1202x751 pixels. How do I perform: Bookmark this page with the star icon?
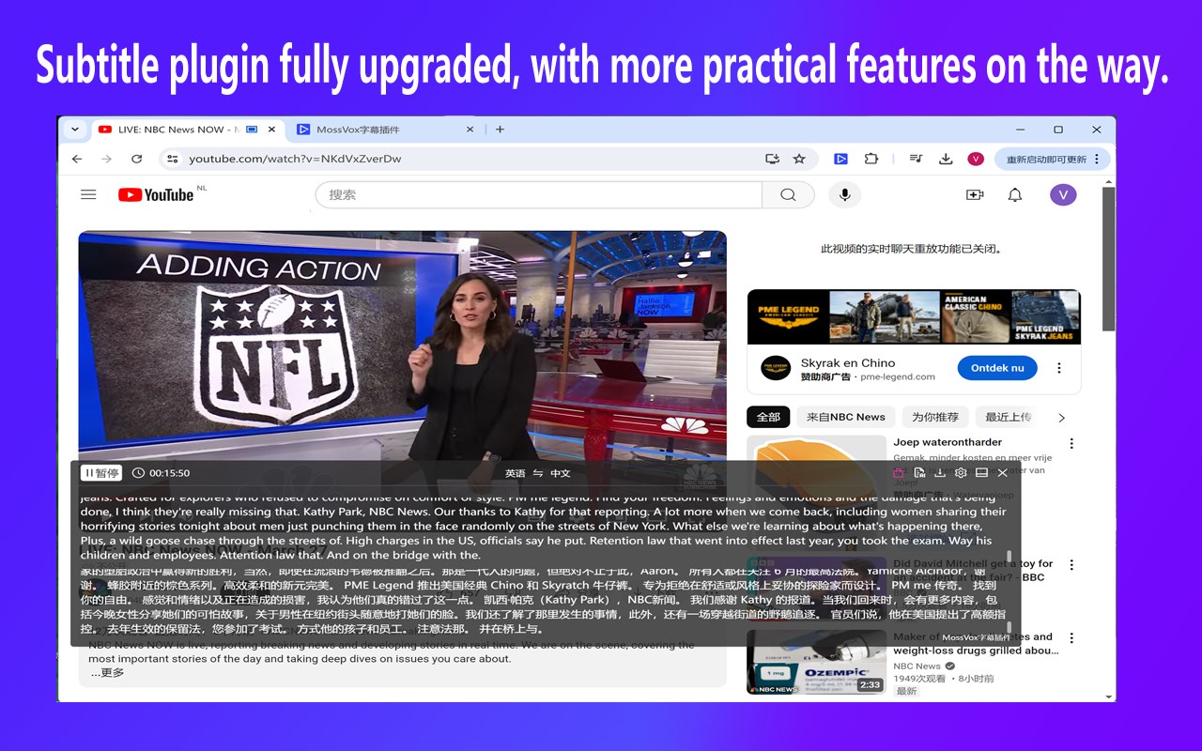click(x=799, y=159)
